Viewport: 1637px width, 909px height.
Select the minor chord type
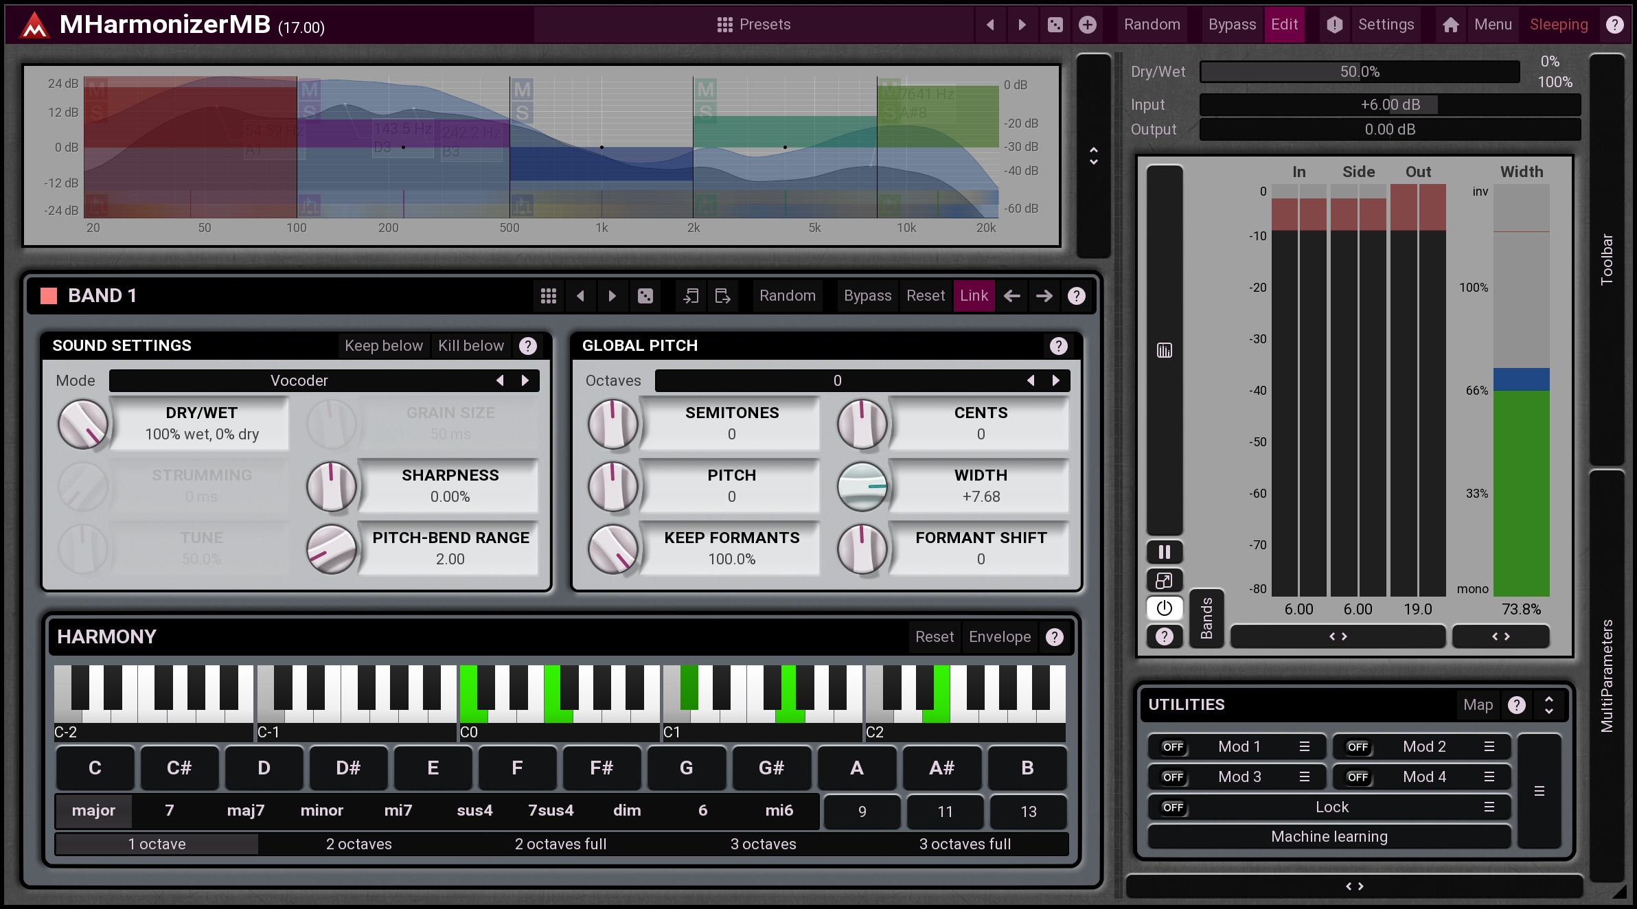321,811
